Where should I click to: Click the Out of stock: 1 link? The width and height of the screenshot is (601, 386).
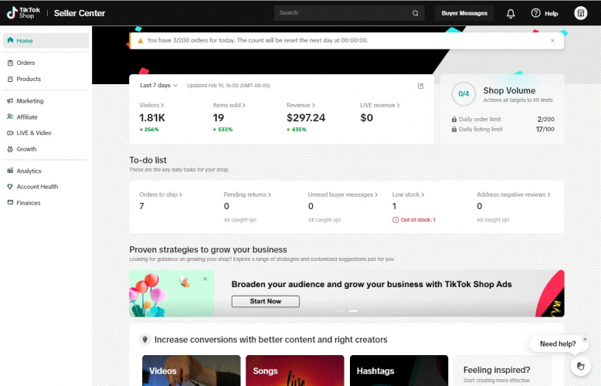(x=418, y=220)
